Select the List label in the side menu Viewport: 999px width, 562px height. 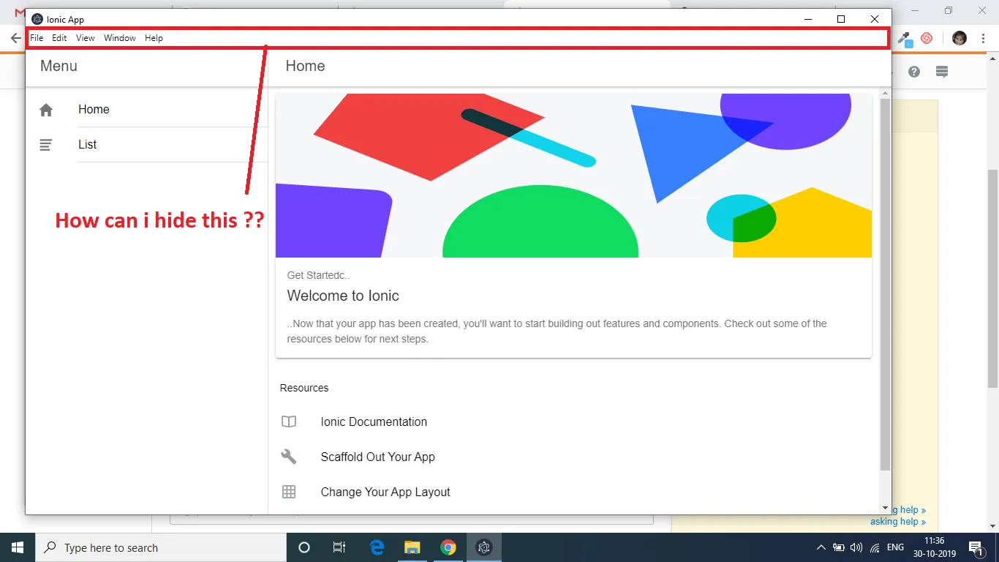click(x=88, y=145)
